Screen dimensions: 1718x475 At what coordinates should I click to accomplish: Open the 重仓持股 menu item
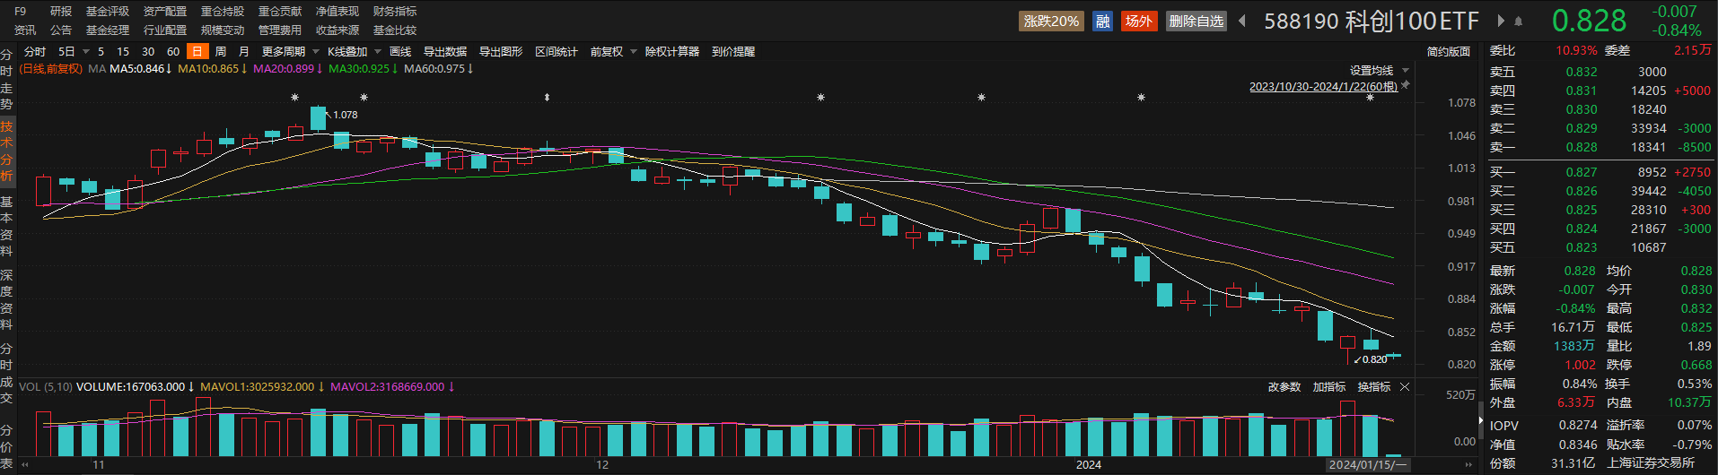pos(223,12)
